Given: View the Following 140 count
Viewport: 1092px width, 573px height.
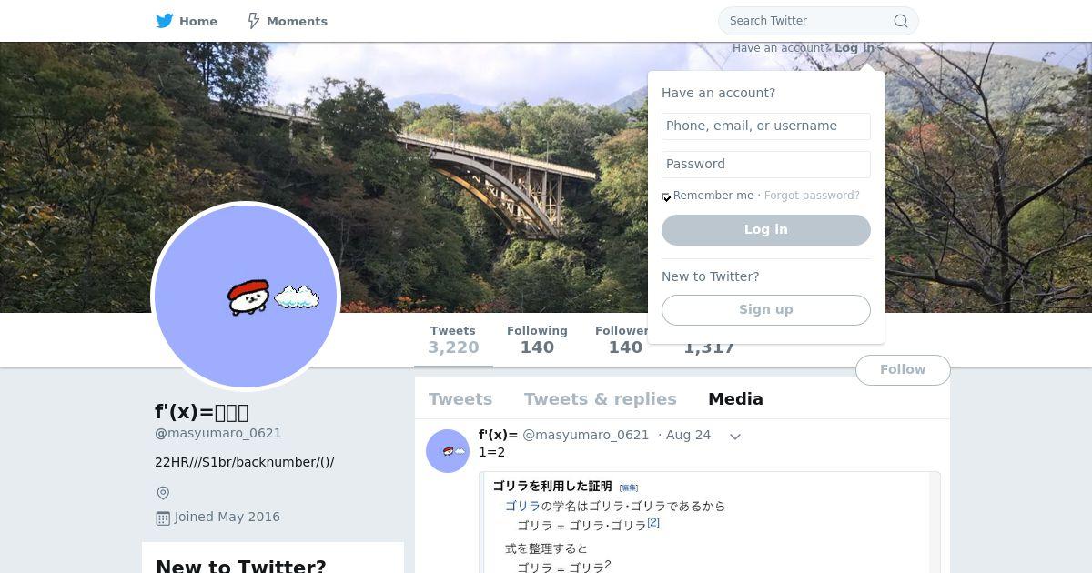Looking at the screenshot, I should click(537, 340).
